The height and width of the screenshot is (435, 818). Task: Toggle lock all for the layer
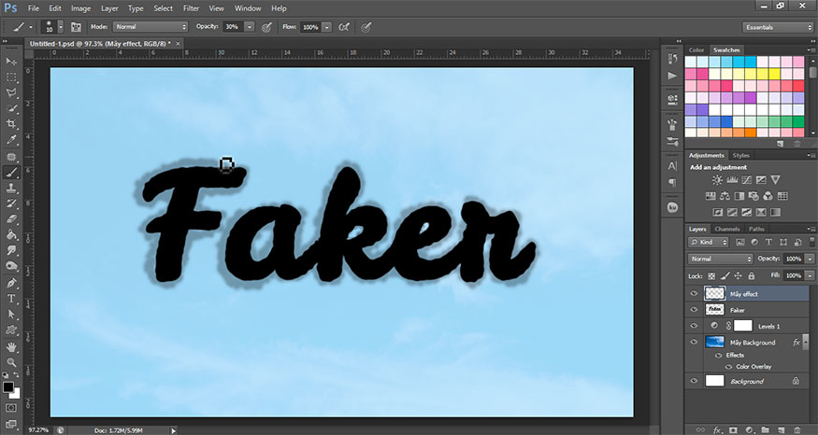[x=752, y=275]
